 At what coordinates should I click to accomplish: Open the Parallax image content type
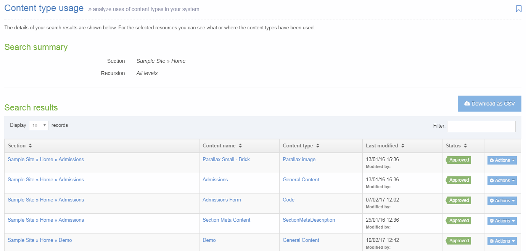[x=299, y=159]
